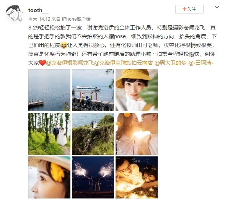Open the night fireworks couple photo
Viewport: 225px width, 200px height.
coord(93,177)
